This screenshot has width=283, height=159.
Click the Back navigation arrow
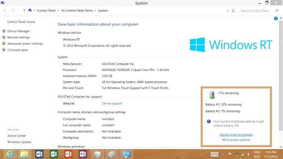[5, 11]
